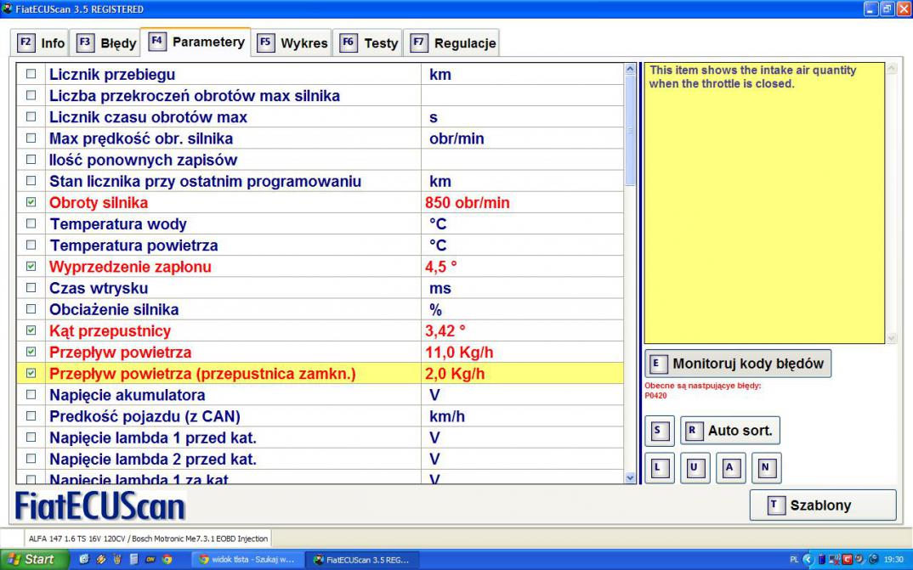The image size is (913, 570).
Task: Disable Kąt przepustnicy checkbox
Action: coord(31,330)
